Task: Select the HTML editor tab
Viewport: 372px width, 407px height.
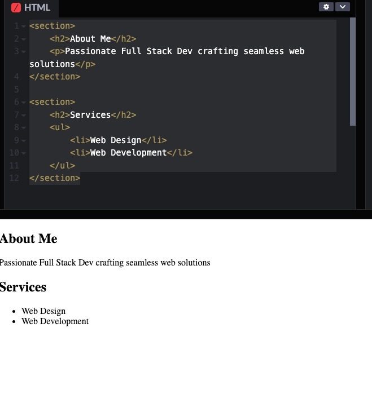Action: click(x=31, y=7)
